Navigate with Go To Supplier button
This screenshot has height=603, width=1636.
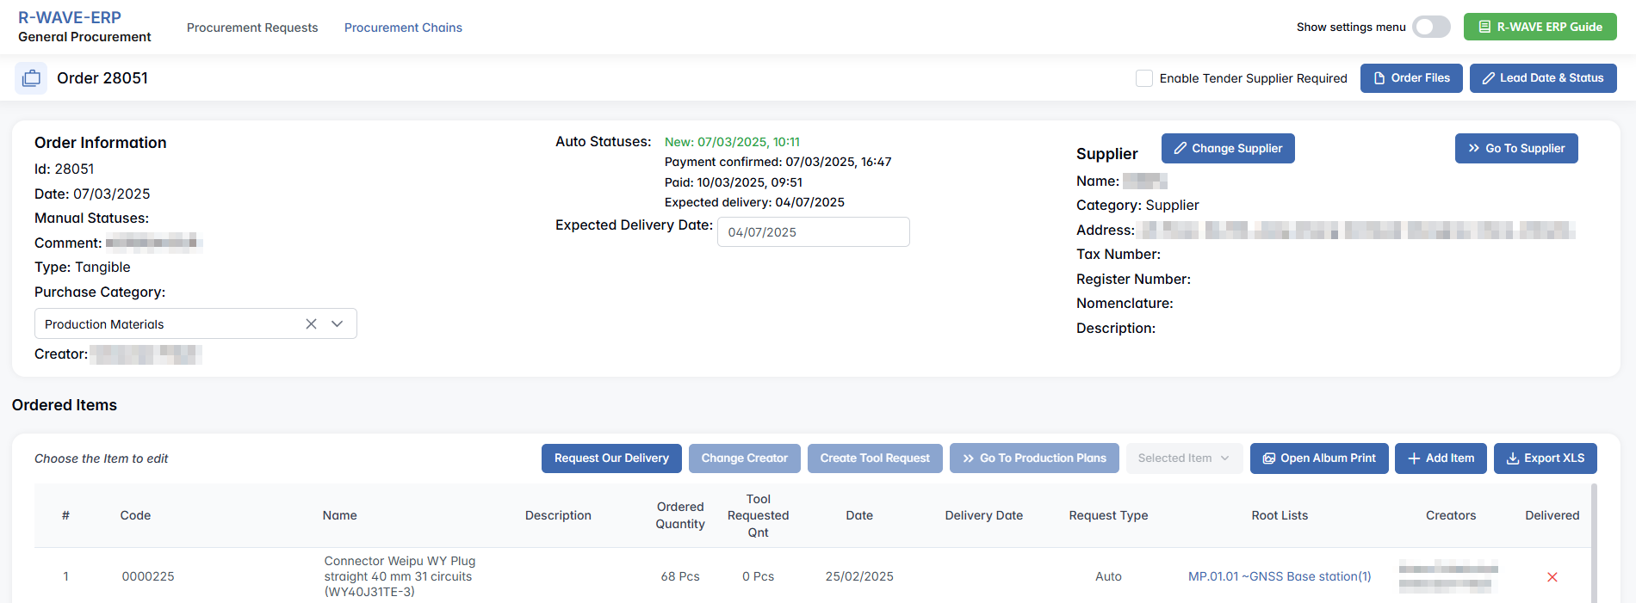click(1515, 149)
